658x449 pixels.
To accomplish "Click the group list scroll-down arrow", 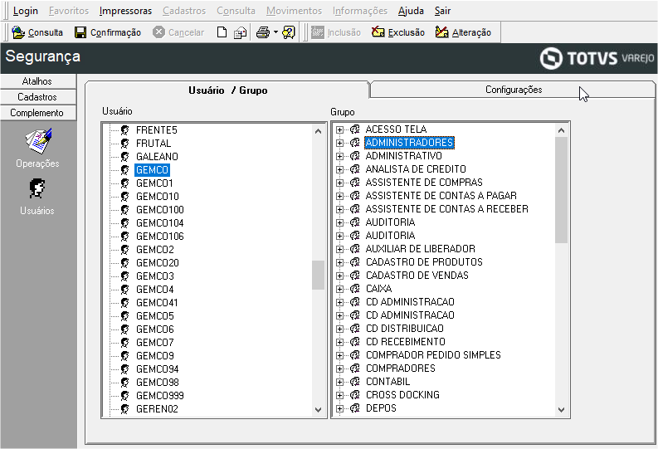I will click(x=561, y=409).
